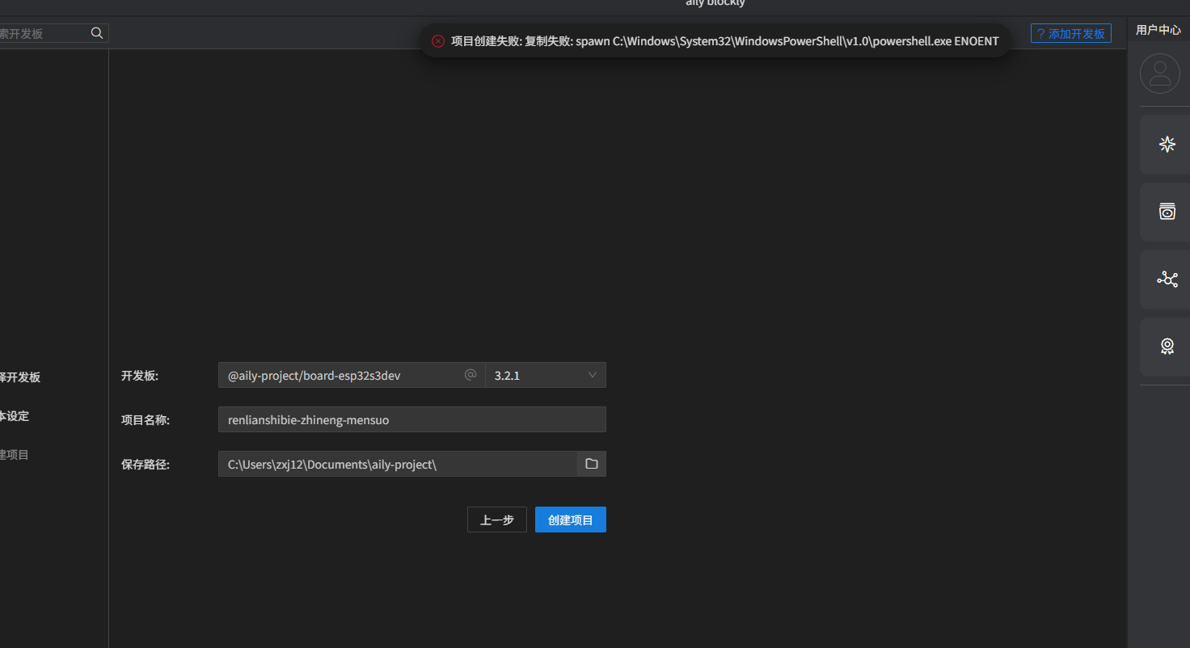
Task: Click the red error icon in the notification
Action: 438,41
